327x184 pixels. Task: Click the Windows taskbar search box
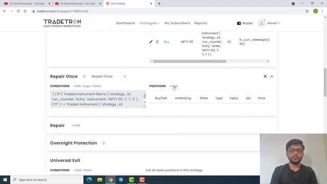46,179
